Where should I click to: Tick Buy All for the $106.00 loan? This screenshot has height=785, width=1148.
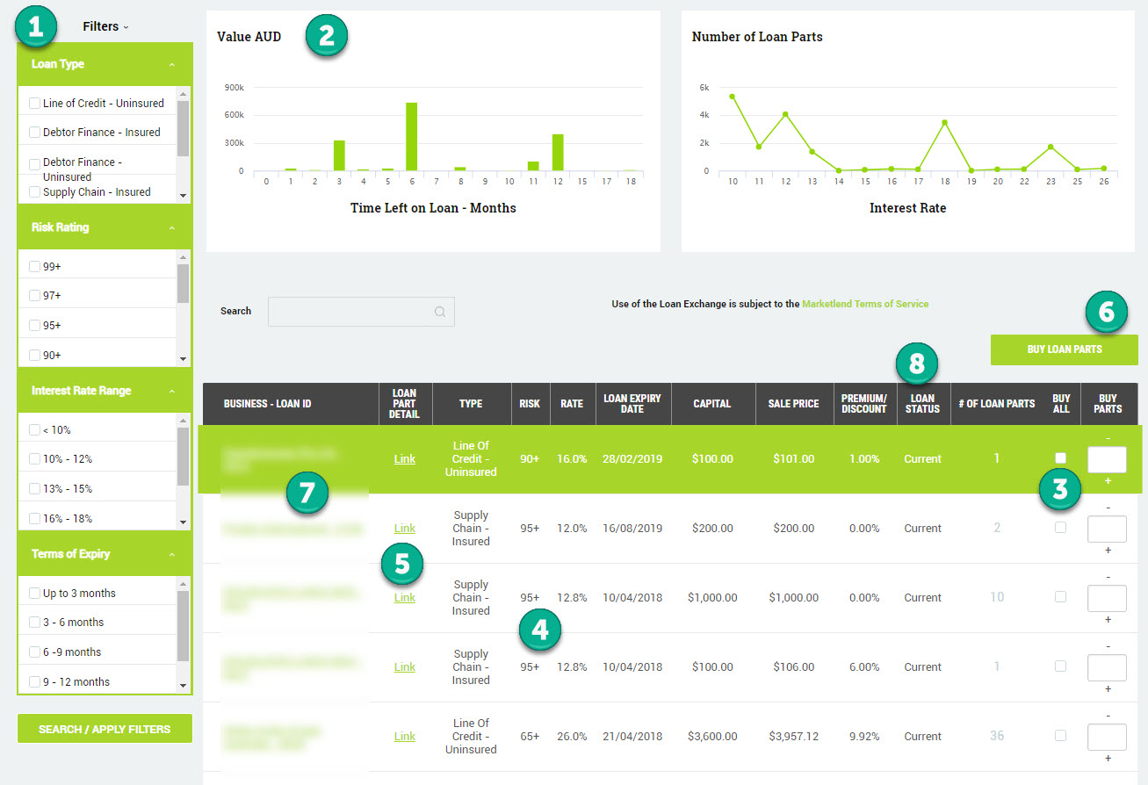[1061, 666]
